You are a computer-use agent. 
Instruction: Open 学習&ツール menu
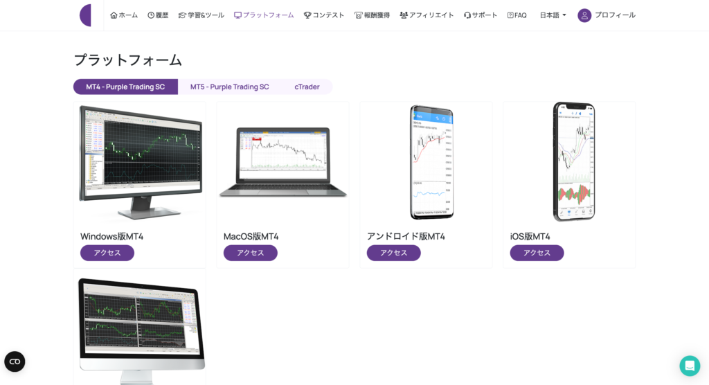tap(201, 15)
